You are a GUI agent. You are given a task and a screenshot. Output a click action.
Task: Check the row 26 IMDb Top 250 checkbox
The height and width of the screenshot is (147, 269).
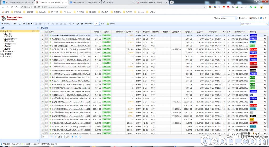47,123
